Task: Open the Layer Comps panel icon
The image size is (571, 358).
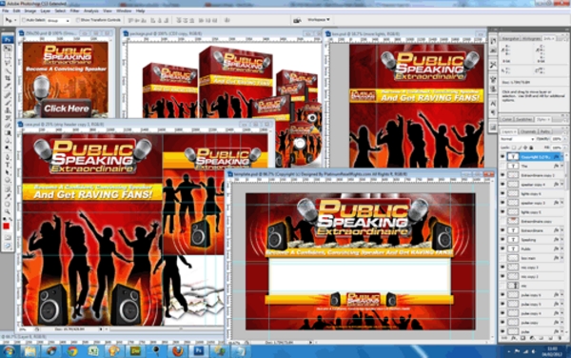Action: tap(493, 127)
